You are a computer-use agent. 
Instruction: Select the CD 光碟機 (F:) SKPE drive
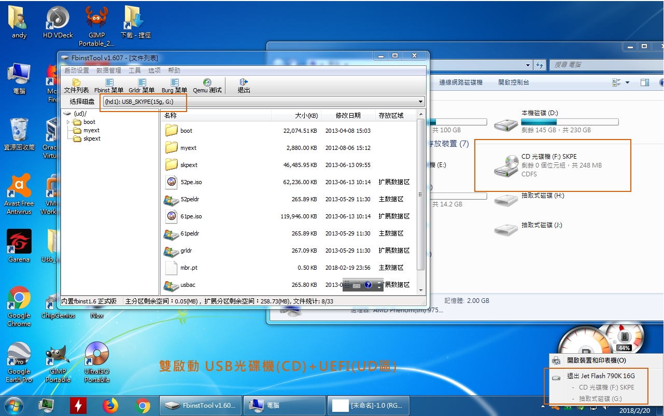point(549,165)
